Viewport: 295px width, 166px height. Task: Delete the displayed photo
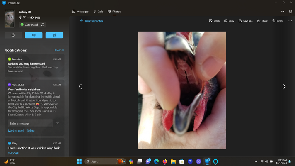[x=278, y=21]
